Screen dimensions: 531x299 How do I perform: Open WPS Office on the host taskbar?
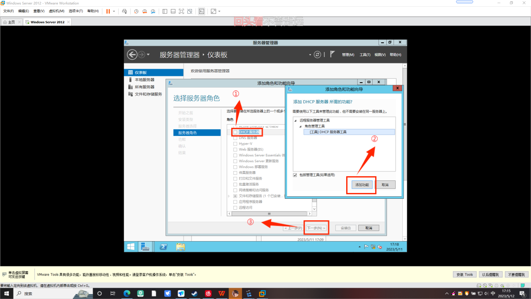click(222, 294)
